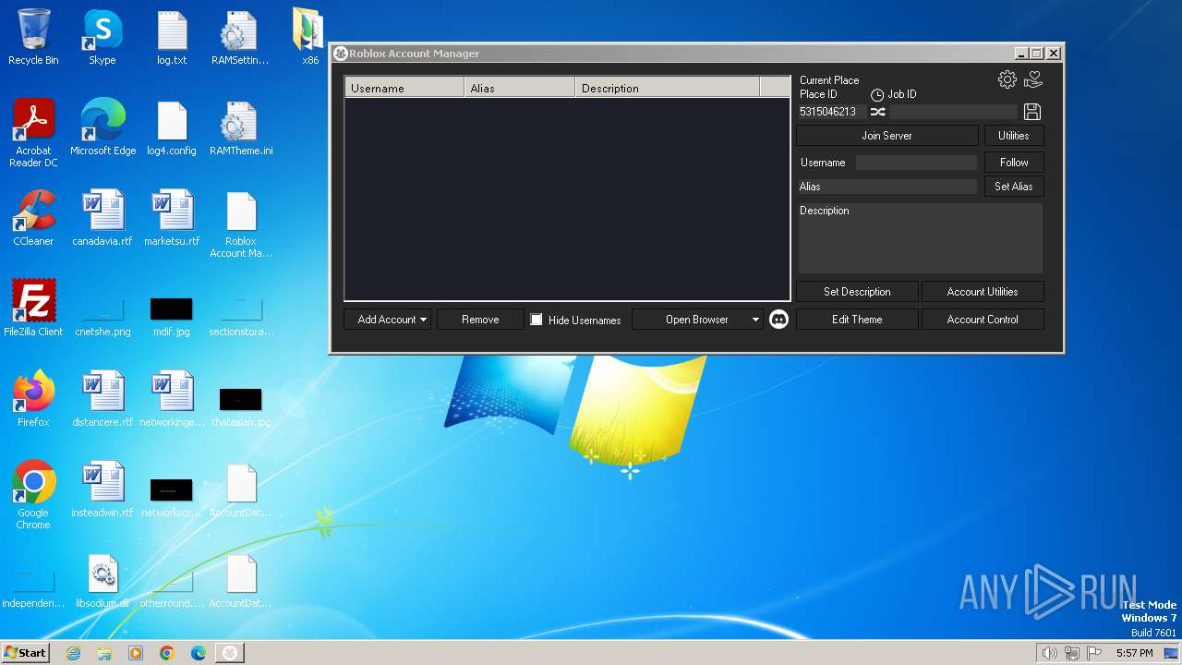Select the x86 folder icon

click(309, 37)
